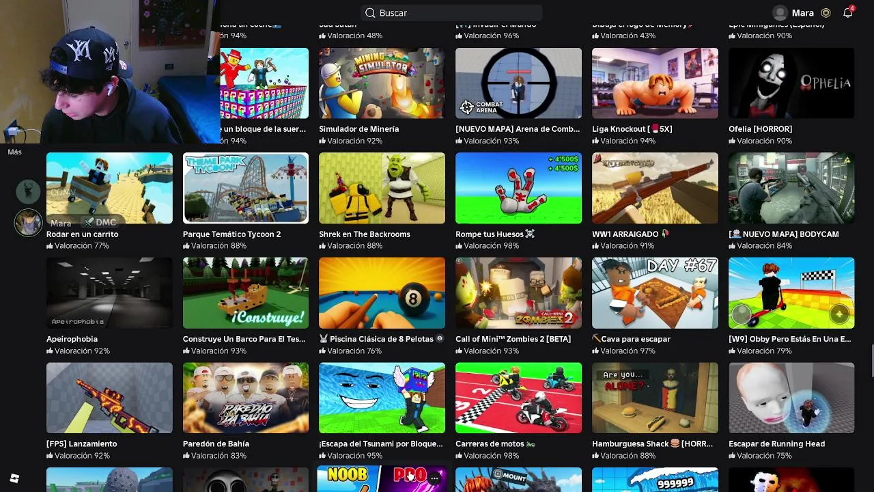
Task: Click the Rompe tus Huesos title
Action: pos(495,234)
